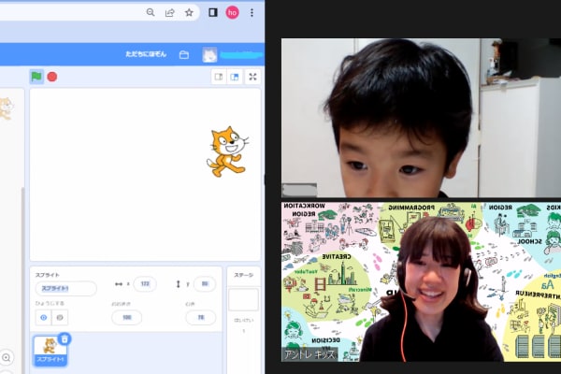Hide the sprite with crossed-eye icon
This screenshot has width=561, height=374.
click(61, 318)
